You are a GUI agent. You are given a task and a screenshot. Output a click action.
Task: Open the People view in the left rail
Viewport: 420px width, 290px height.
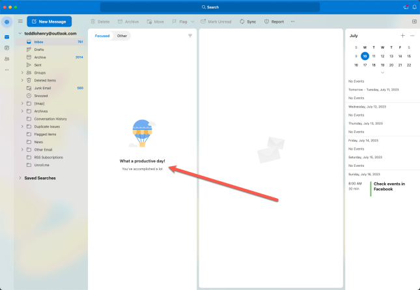(7, 59)
